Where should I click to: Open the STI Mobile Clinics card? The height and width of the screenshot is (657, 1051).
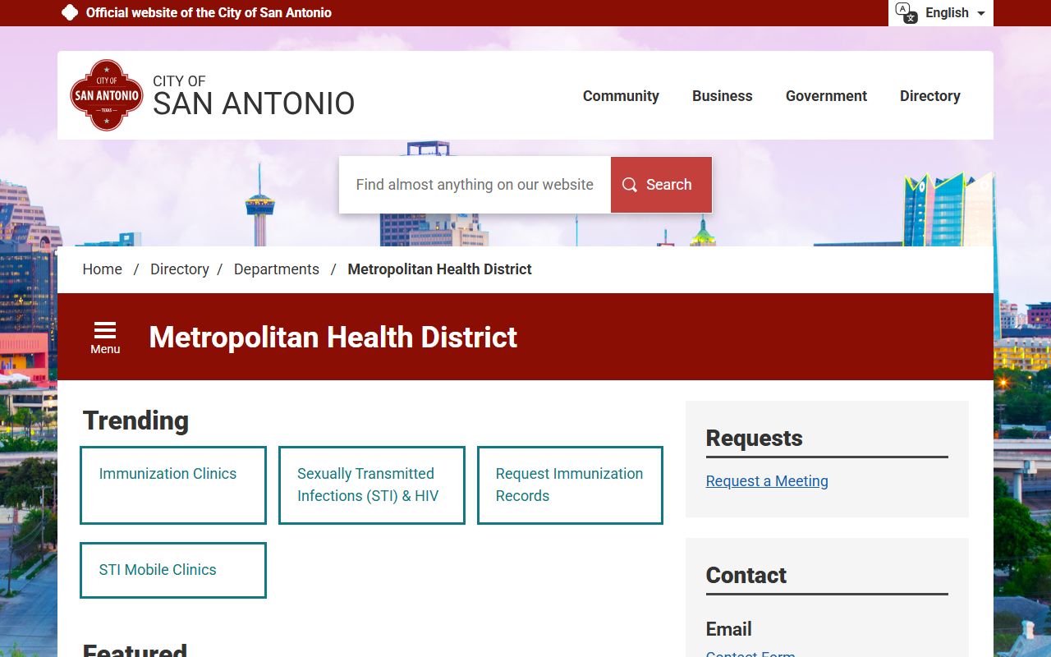[x=173, y=570]
